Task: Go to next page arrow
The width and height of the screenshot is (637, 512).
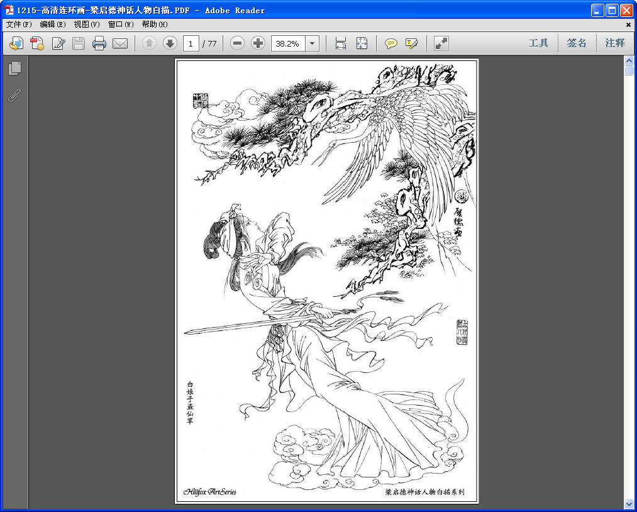Action: (x=170, y=43)
